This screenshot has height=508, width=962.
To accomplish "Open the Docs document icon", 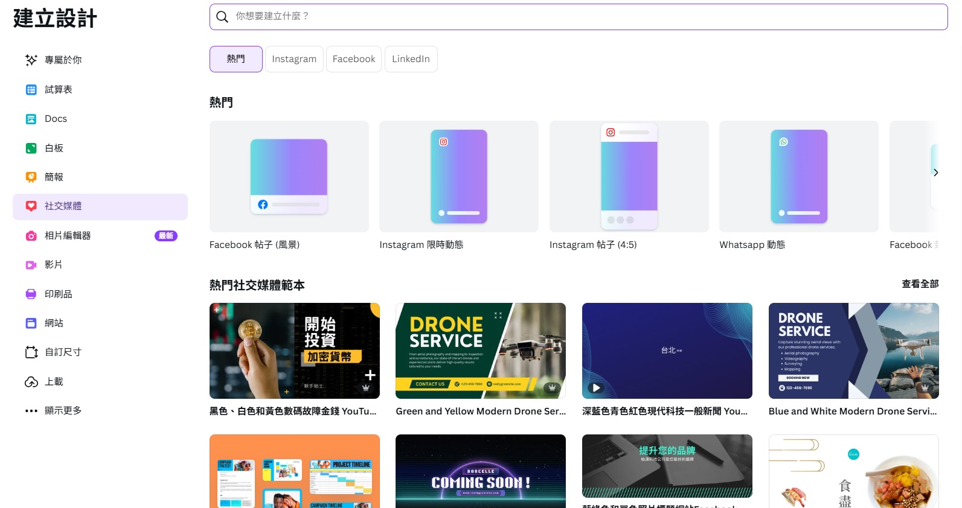I will click(31, 119).
